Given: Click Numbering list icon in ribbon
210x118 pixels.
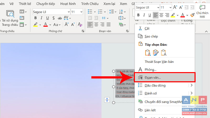Looking at the screenshot, I should [100, 12].
